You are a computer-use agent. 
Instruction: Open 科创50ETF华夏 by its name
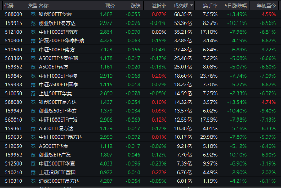[55, 14]
